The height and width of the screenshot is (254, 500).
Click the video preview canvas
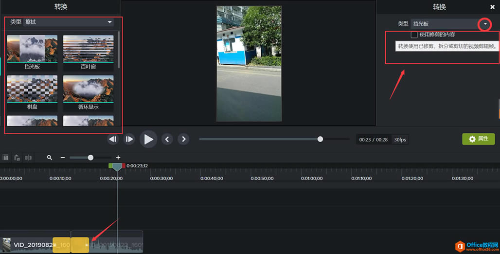click(249, 63)
